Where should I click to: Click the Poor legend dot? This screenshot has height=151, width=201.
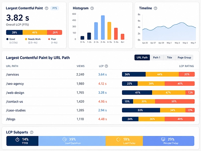tap(49, 39)
